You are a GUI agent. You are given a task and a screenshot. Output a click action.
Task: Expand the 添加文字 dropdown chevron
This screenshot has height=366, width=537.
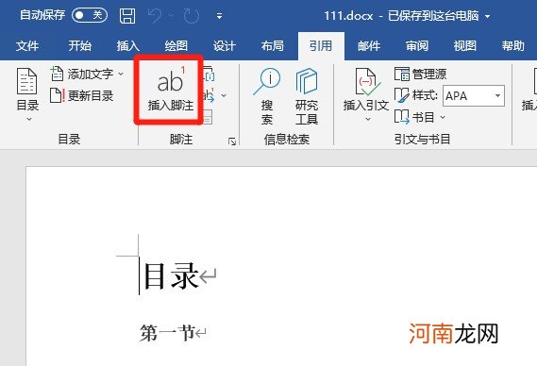pyautogui.click(x=121, y=74)
